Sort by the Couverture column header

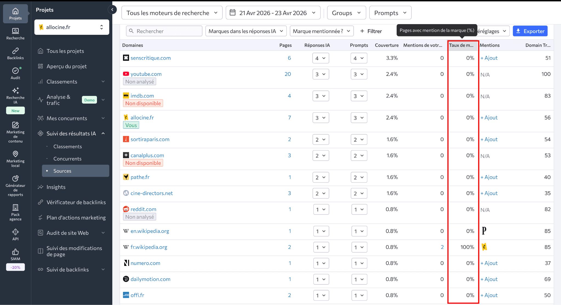[x=387, y=45]
